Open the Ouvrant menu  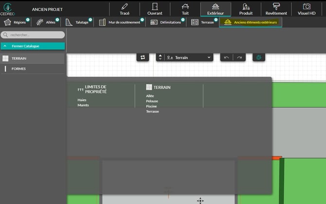(x=155, y=9)
